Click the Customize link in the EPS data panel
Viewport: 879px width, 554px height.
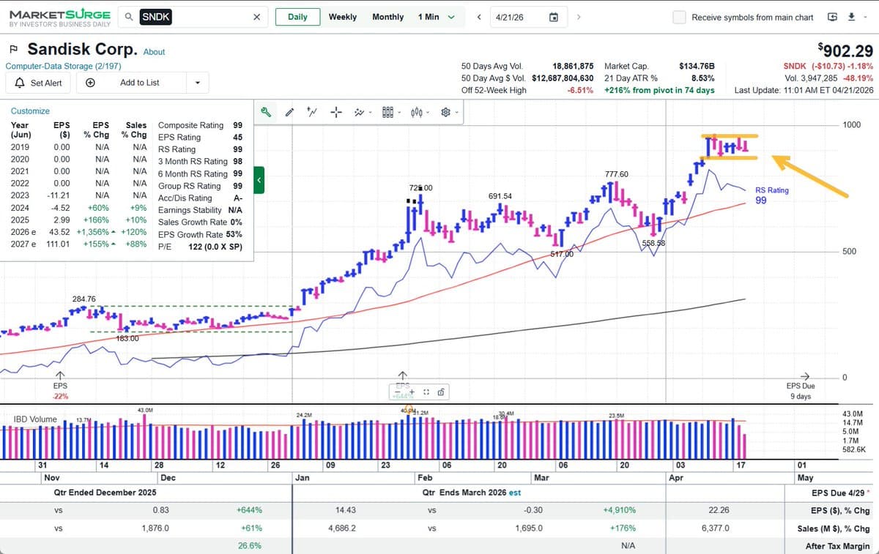click(30, 111)
